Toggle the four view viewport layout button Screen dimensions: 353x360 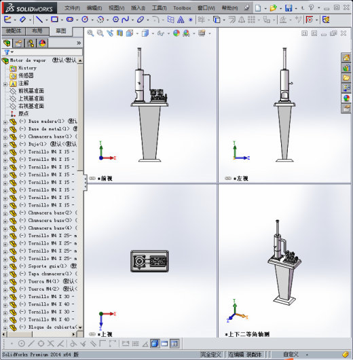point(174,344)
